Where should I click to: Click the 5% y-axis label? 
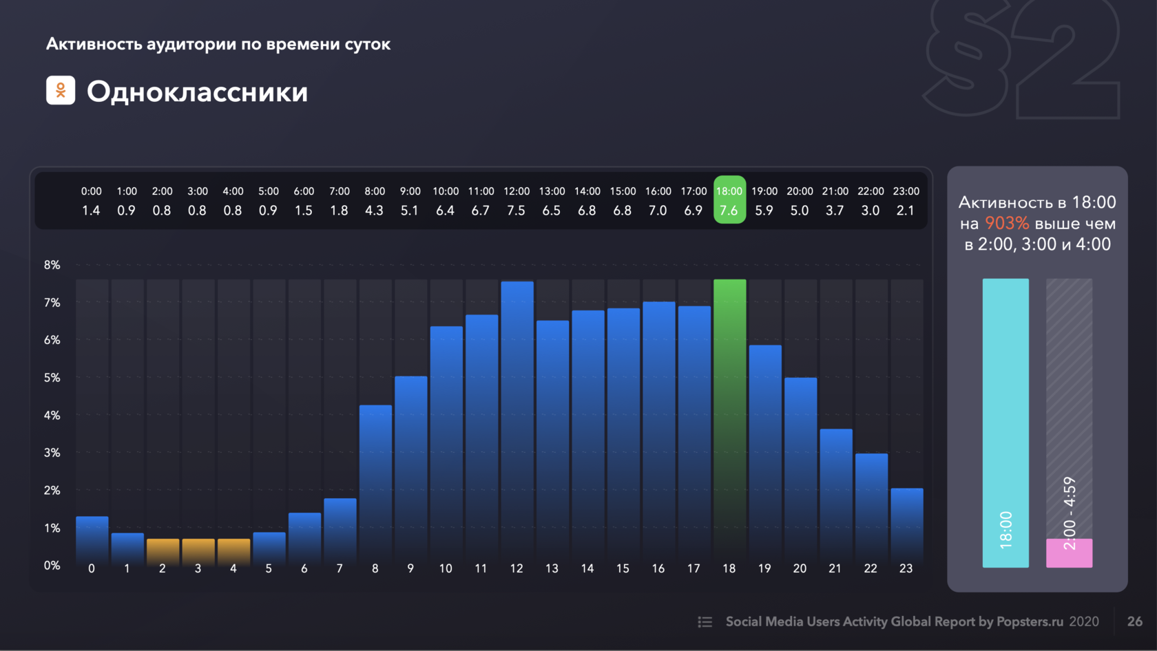(52, 378)
